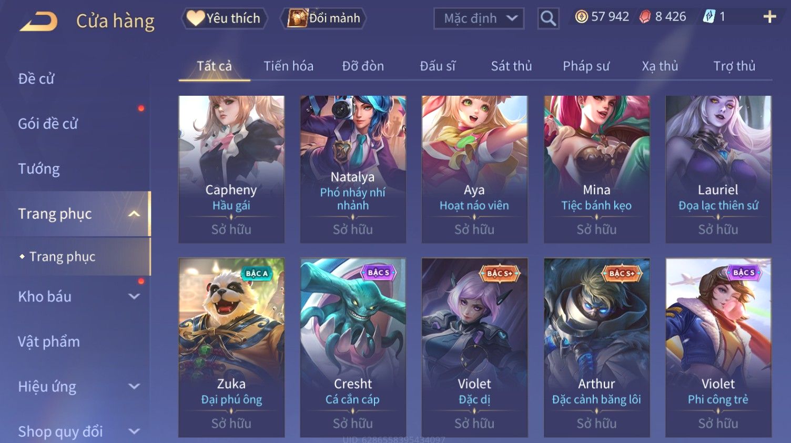Open the Gói đề cử category
The height and width of the screenshot is (443, 791).
click(x=48, y=124)
